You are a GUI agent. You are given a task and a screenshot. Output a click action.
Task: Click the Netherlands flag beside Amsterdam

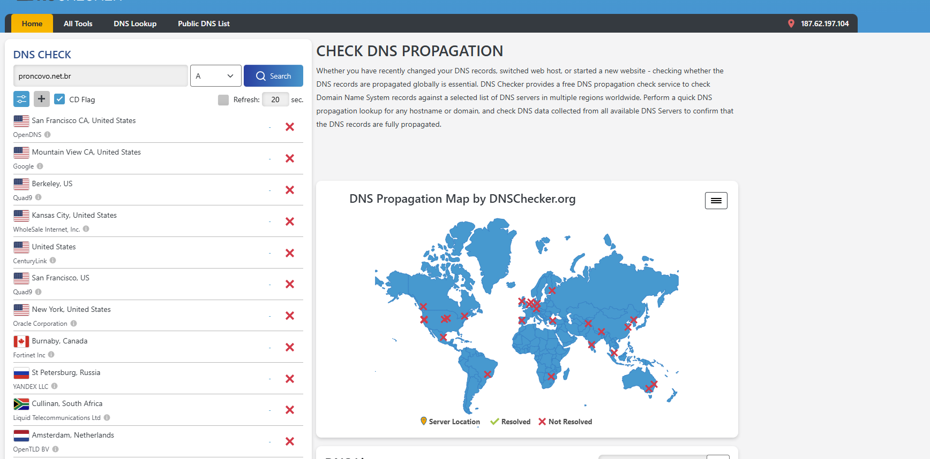tap(21, 435)
